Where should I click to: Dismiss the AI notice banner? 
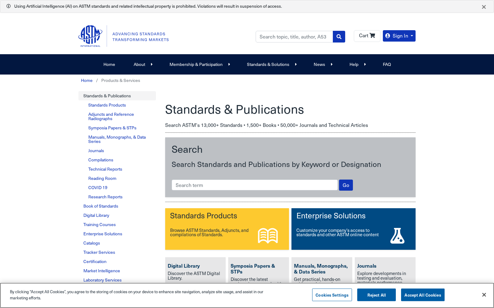point(484,7)
